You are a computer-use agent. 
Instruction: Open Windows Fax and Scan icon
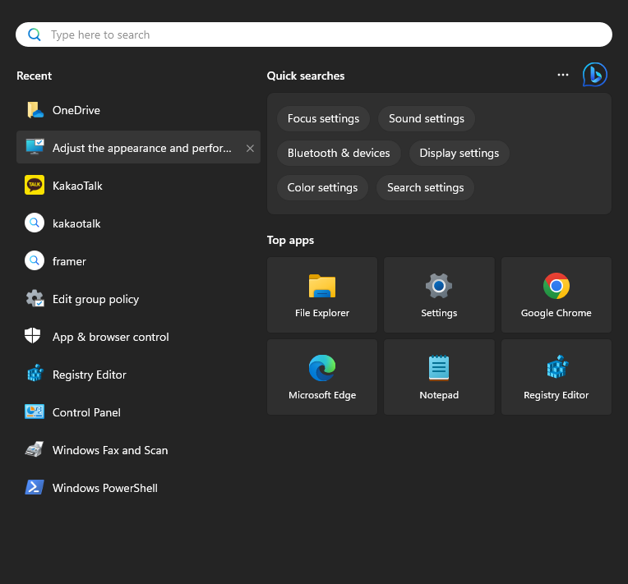pyautogui.click(x=35, y=449)
